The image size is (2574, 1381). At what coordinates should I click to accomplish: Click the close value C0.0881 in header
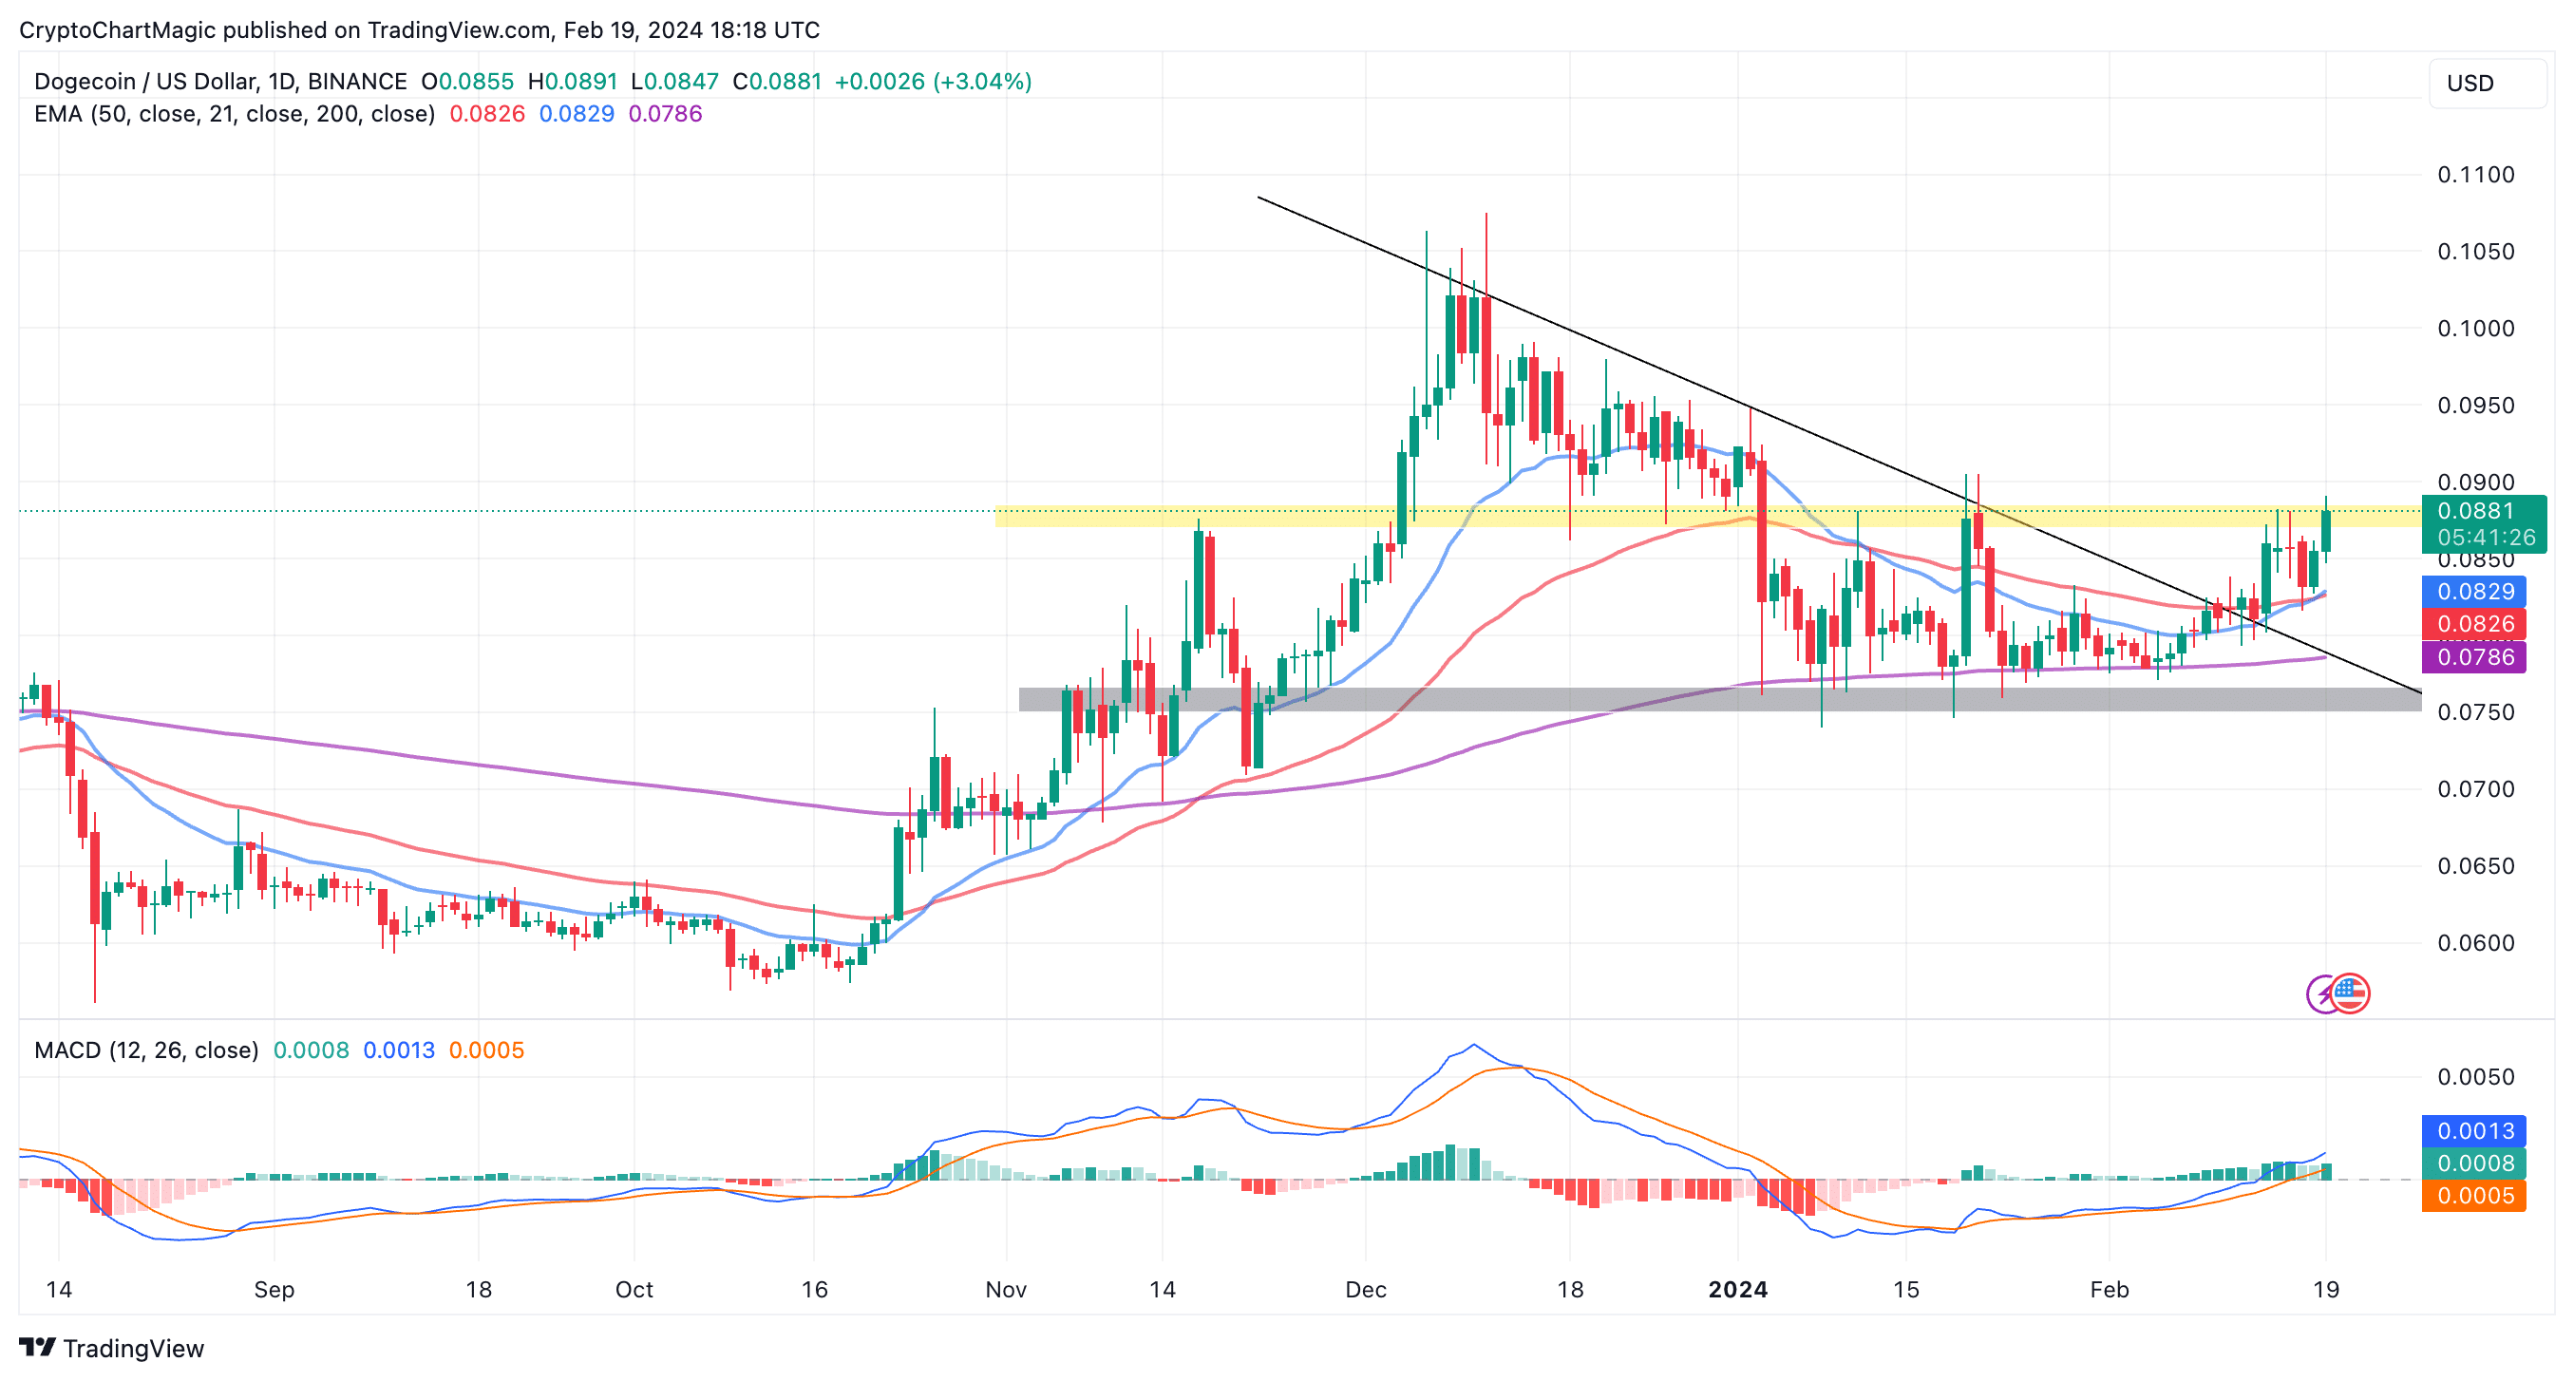(776, 81)
